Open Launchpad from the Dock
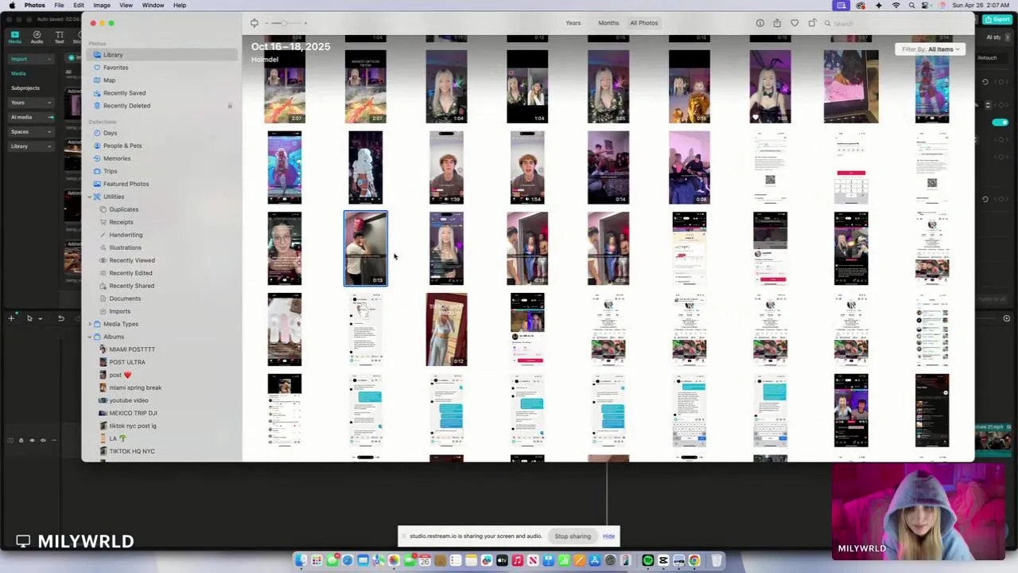Image resolution: width=1018 pixels, height=573 pixels. pyautogui.click(x=317, y=561)
